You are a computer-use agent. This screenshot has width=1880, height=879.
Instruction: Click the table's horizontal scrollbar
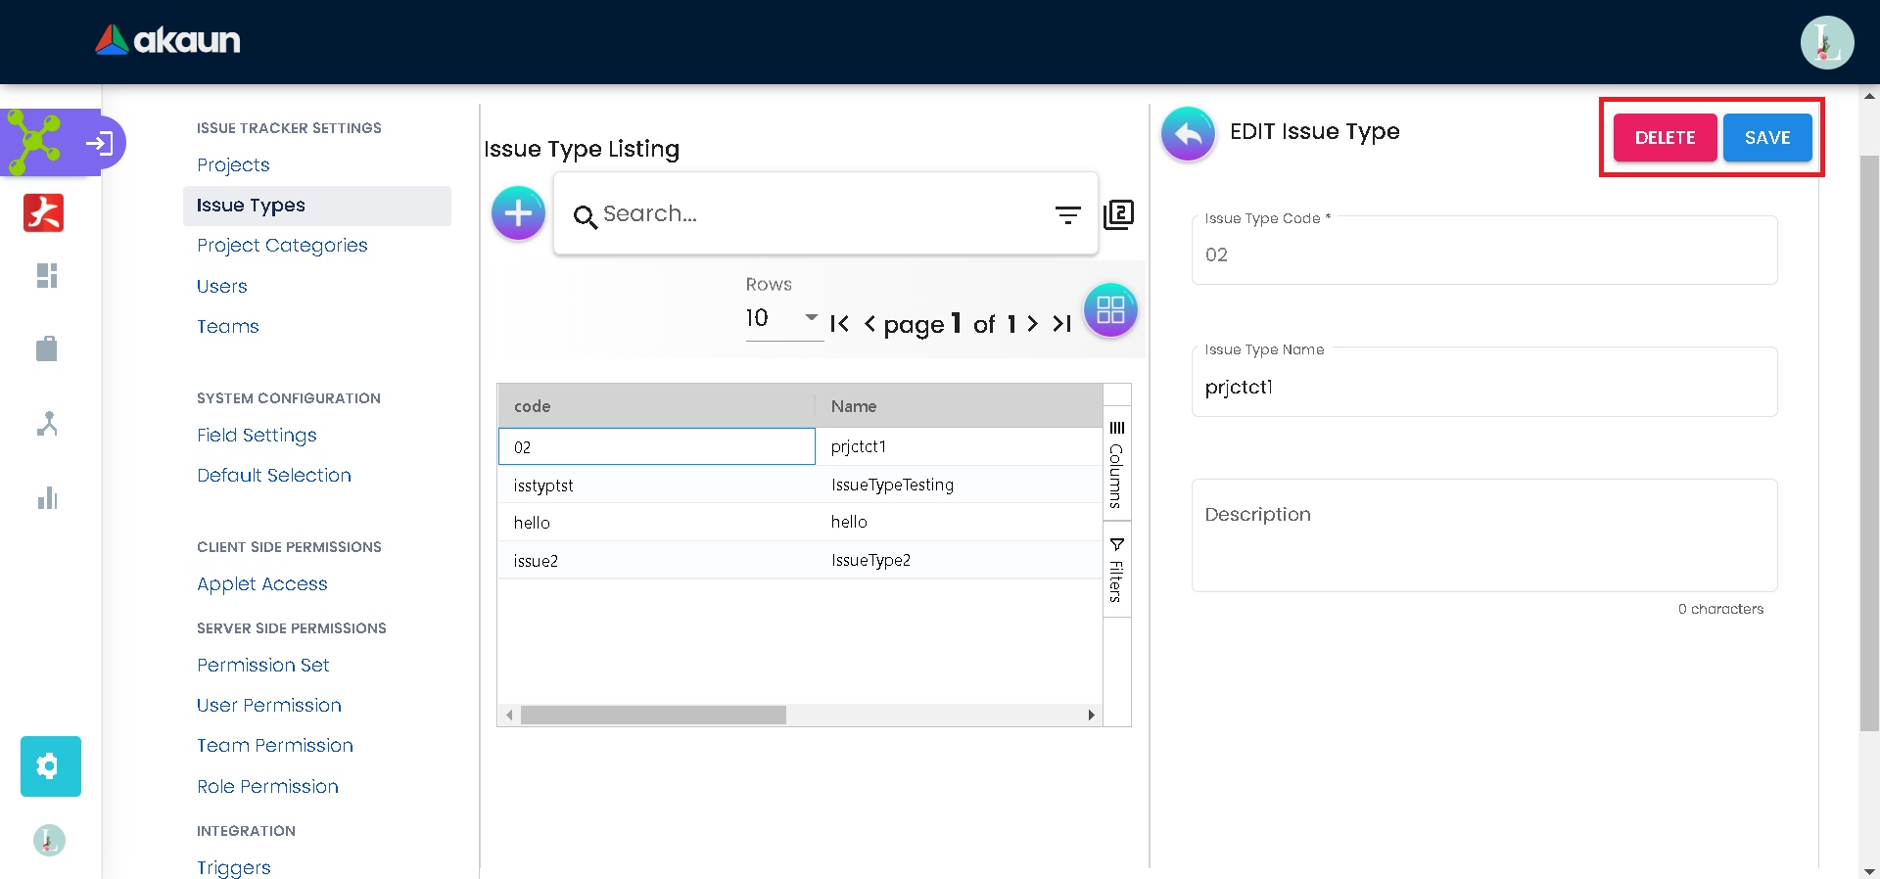tap(653, 716)
